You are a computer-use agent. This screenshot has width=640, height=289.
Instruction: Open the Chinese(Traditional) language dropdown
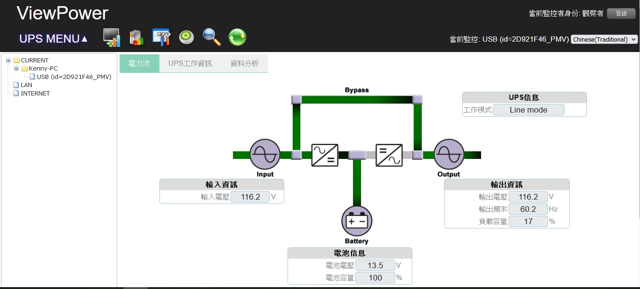coord(603,39)
